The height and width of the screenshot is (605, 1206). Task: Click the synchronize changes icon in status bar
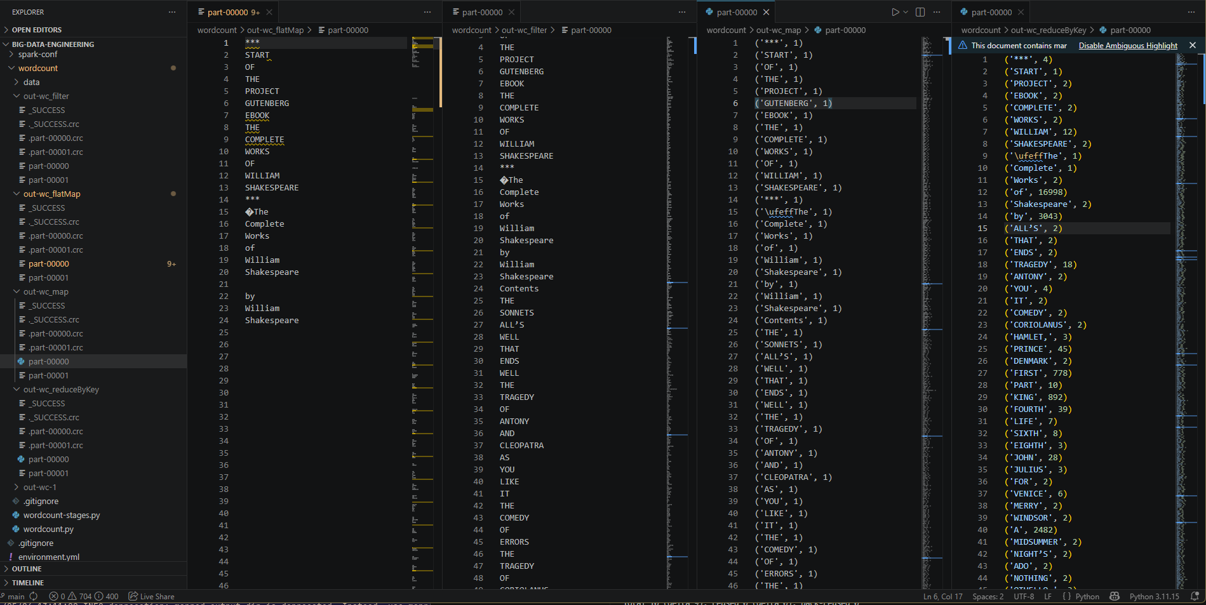point(34,596)
